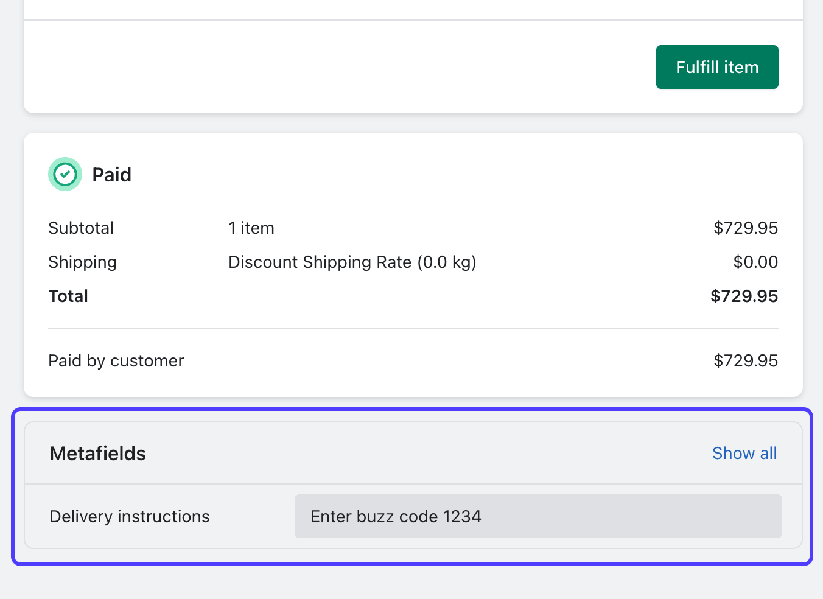Select the shipping cost $0.00
Viewport: 823px width, 599px height.
click(755, 262)
